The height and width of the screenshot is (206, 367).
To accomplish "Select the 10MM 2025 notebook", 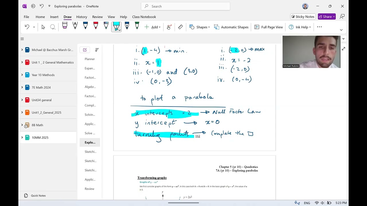I will click(48, 138).
